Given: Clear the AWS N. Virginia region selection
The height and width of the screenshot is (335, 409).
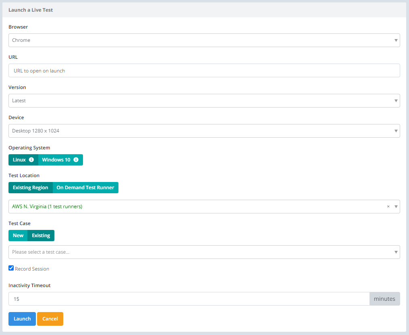Looking at the screenshot, I should click(388, 207).
